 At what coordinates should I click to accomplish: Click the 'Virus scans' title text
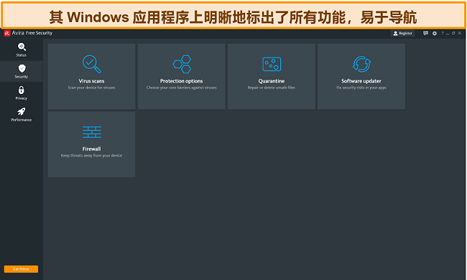(x=91, y=81)
